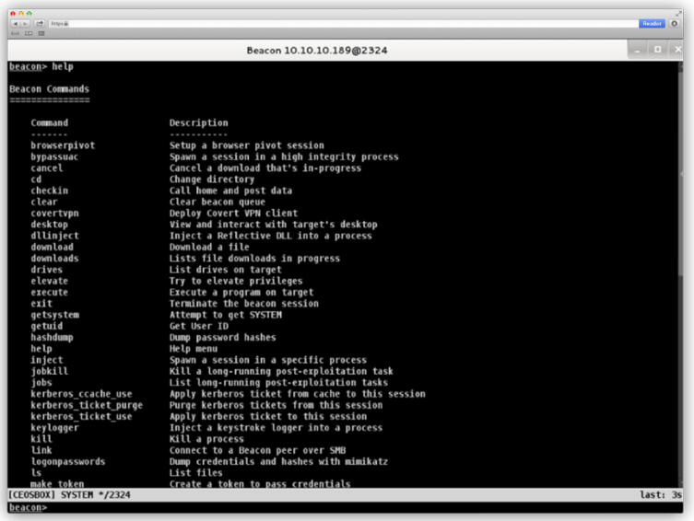Click 'Deploy Covert VPN client' description
Image resolution: width=694 pixels, height=521 pixels.
coord(234,213)
